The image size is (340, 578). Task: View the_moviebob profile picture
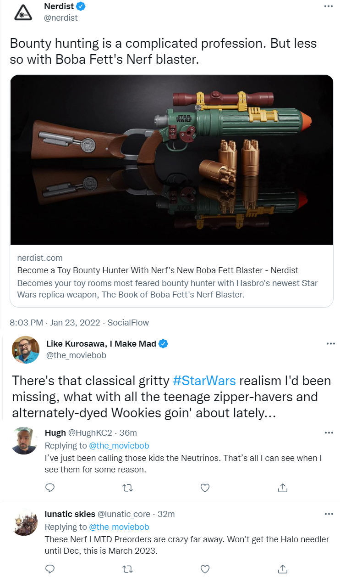click(x=25, y=349)
